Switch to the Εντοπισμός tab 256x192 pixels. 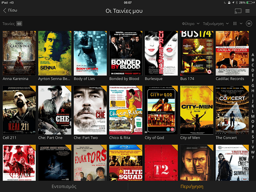(x=64, y=187)
